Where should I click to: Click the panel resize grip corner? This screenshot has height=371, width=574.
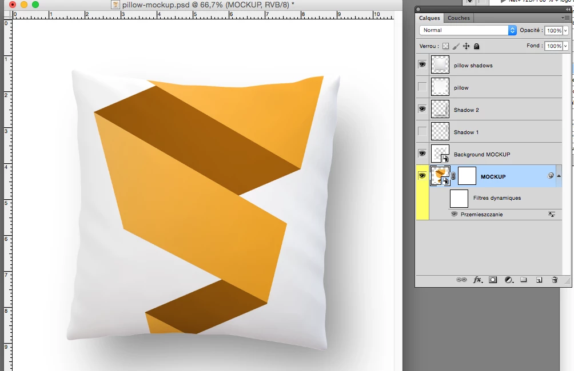pyautogui.click(x=567, y=281)
